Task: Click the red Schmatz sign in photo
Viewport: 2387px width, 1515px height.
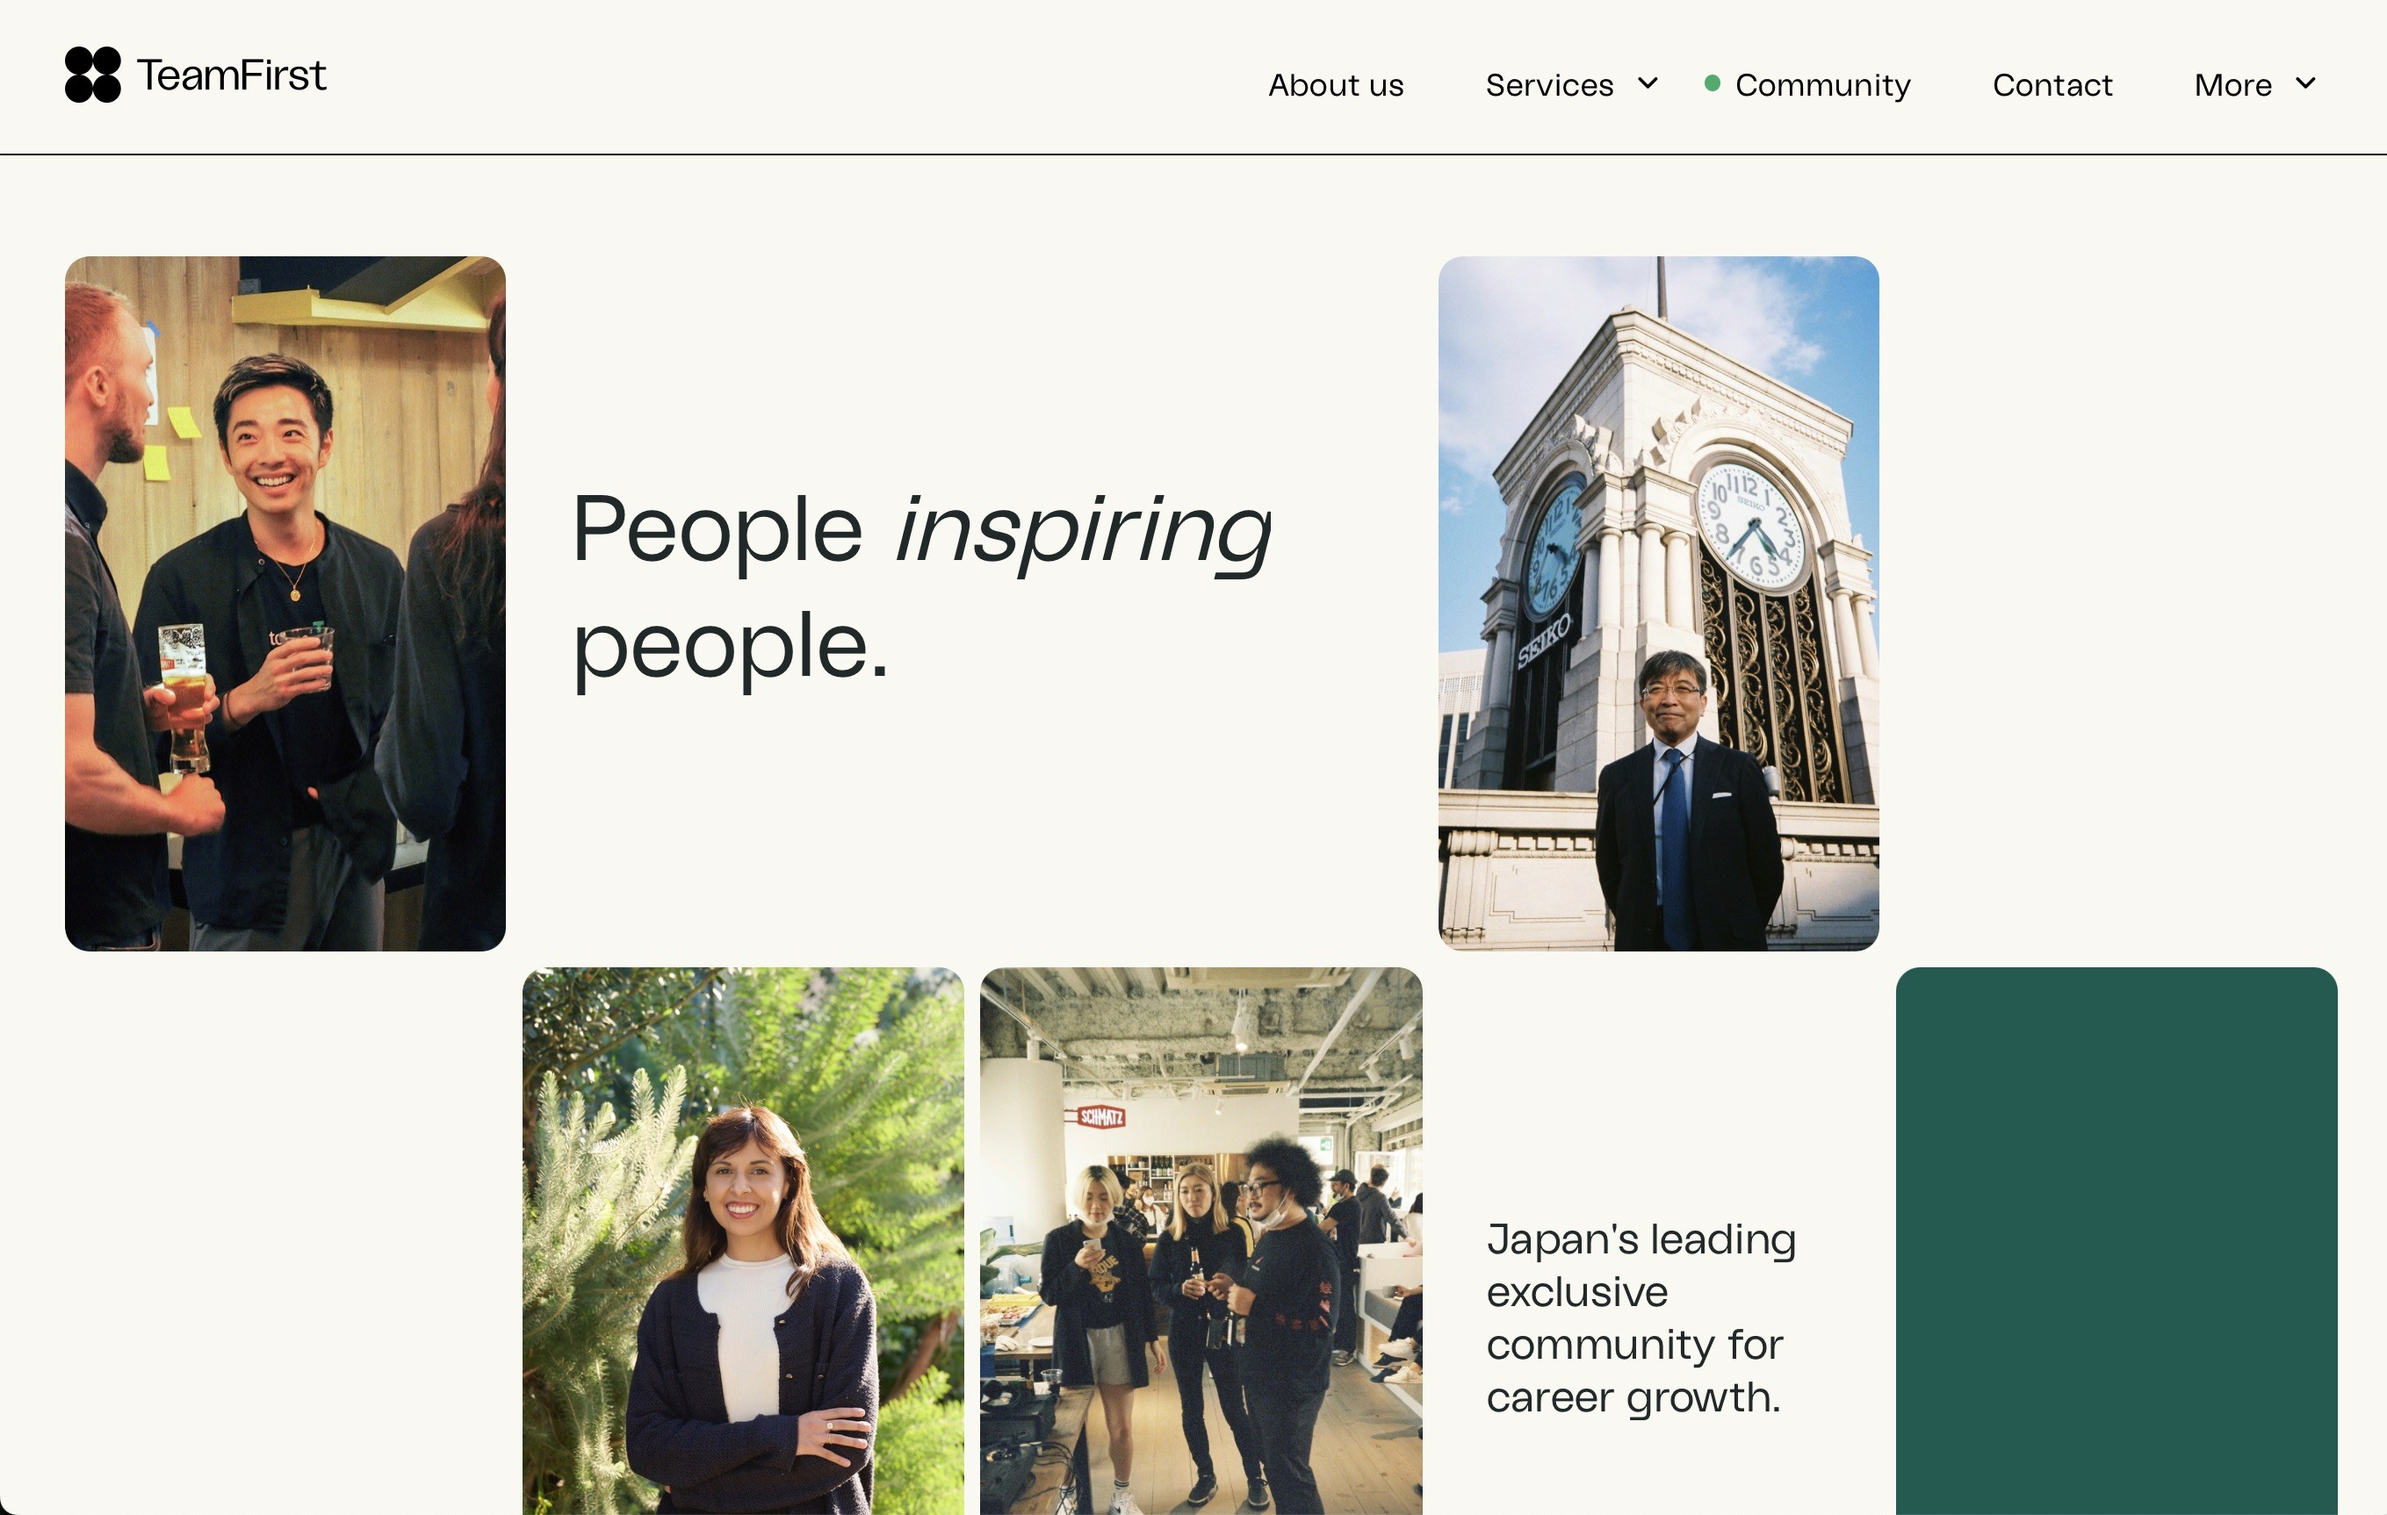Action: point(1100,1117)
